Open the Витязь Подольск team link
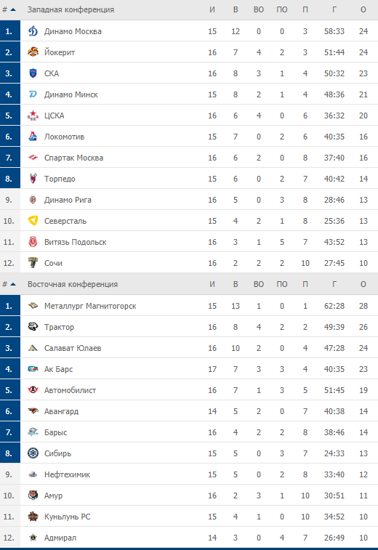The image size is (378, 550). coord(75,242)
